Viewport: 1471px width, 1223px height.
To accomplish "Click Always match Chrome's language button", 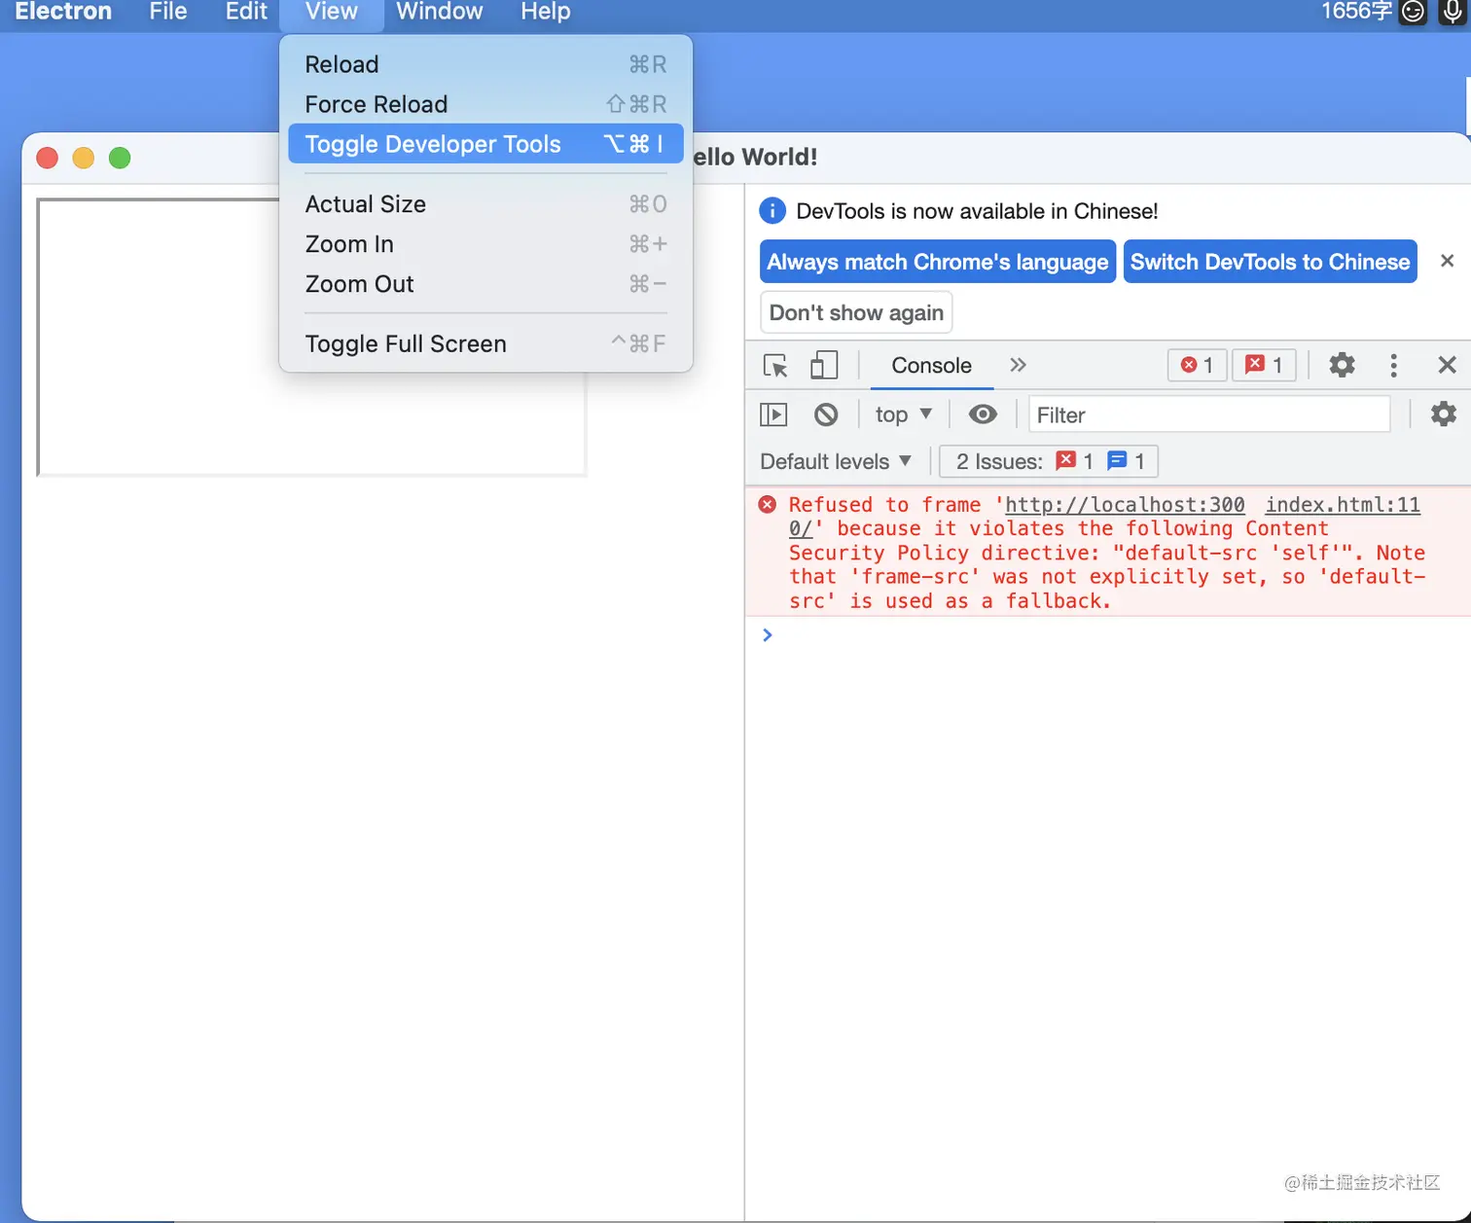I will point(938,262).
